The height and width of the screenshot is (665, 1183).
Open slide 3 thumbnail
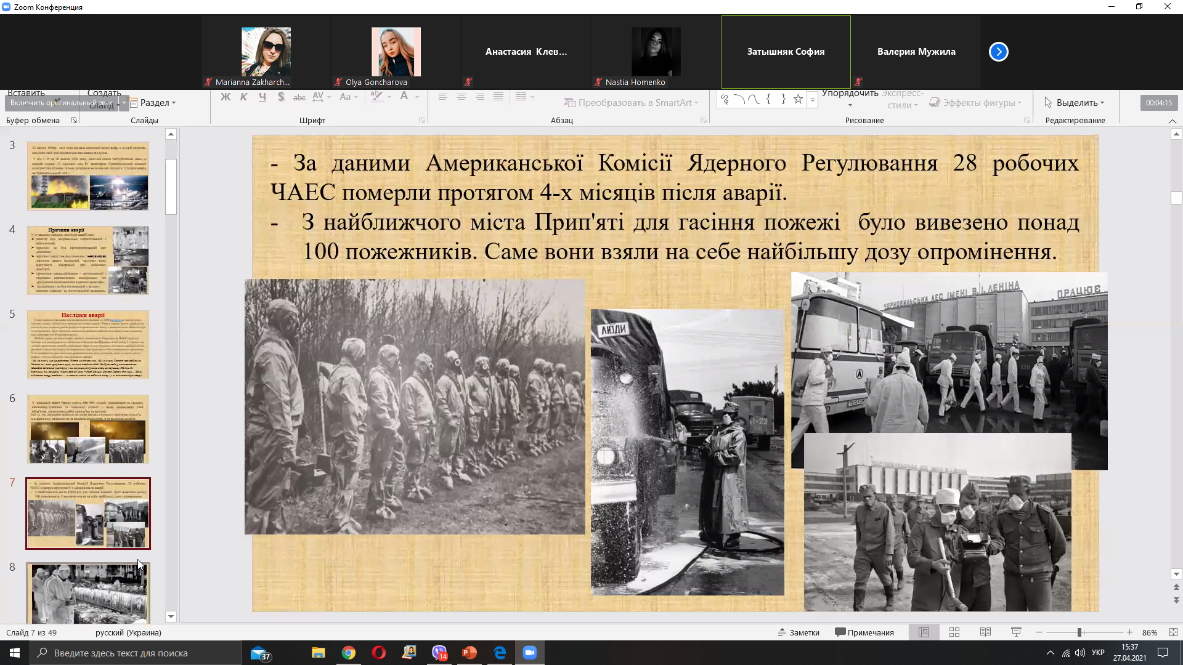88,176
